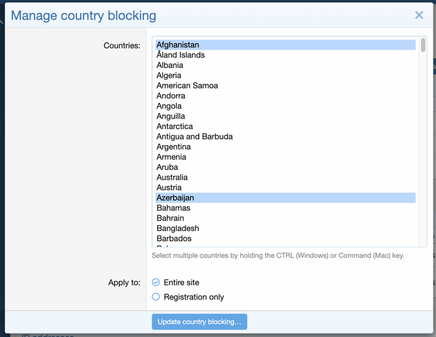436x337 pixels.
Task: Choose Algeria from the country list
Action: tap(169, 76)
